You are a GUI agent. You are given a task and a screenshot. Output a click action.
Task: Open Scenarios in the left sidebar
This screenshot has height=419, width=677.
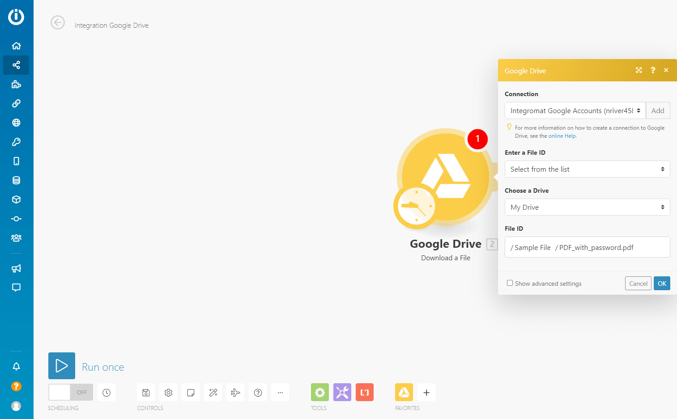pos(16,65)
